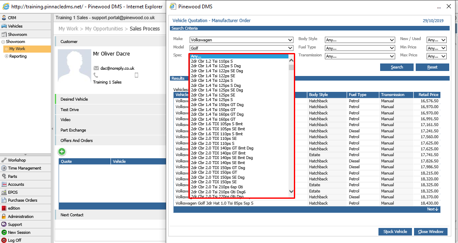This screenshot has height=243, width=458.
Task: Click the red Log Off icon
Action: point(4,240)
